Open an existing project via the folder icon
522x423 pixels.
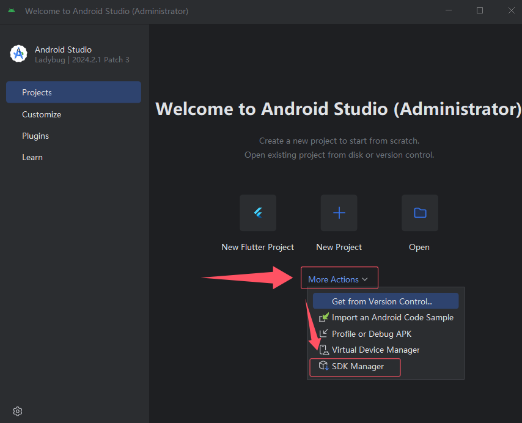[419, 213]
